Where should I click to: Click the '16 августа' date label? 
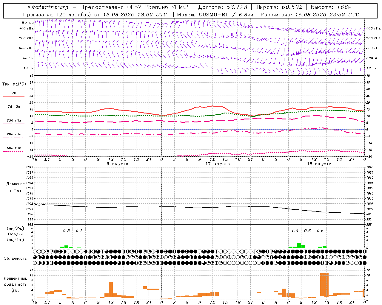tap(116, 164)
